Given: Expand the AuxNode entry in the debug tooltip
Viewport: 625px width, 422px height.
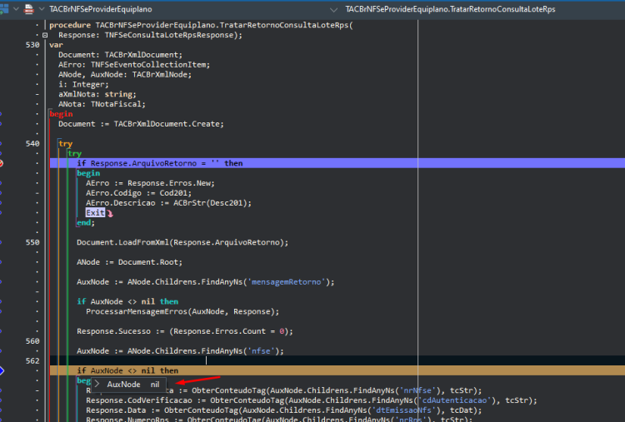Looking at the screenshot, I should click(97, 385).
